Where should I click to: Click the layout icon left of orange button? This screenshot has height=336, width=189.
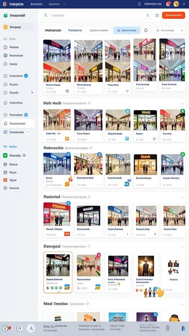157,15
